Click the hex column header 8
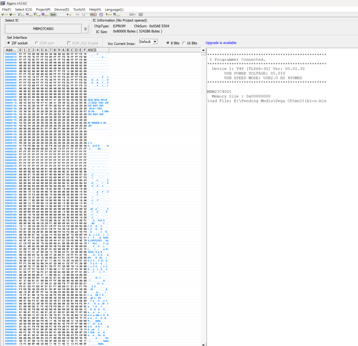Screen dimensions: 358x346 click(x=55, y=50)
